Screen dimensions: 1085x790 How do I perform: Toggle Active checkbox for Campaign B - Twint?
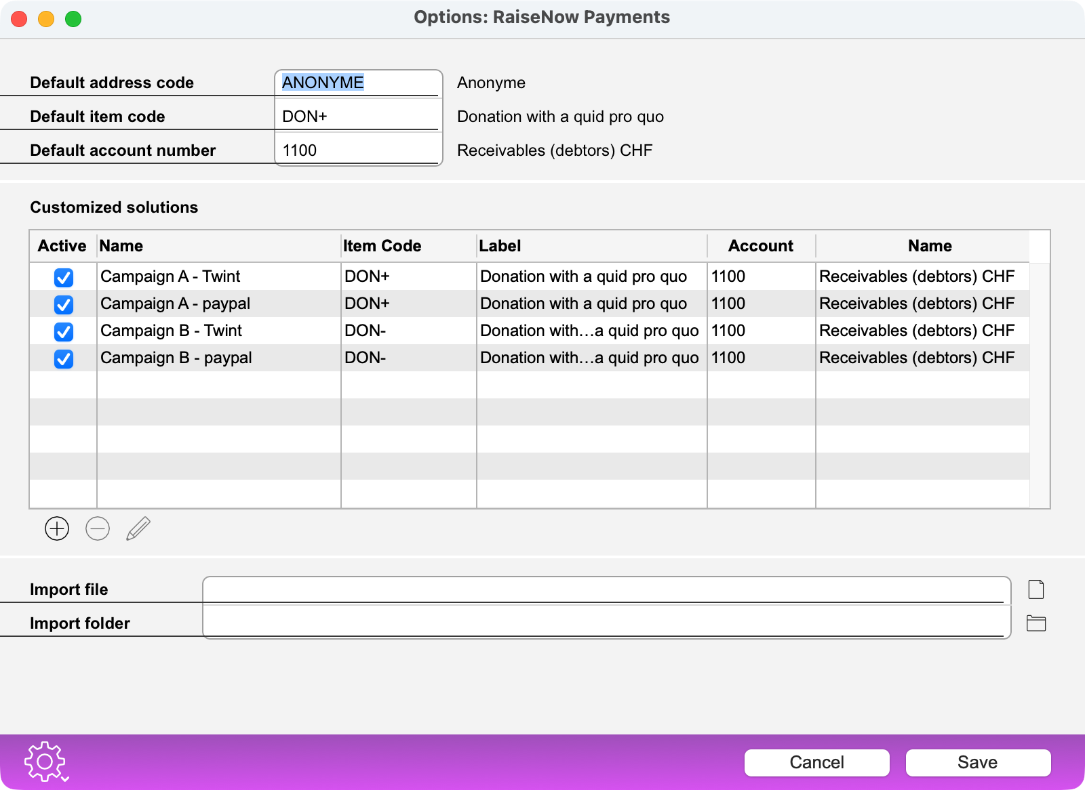coord(64,331)
